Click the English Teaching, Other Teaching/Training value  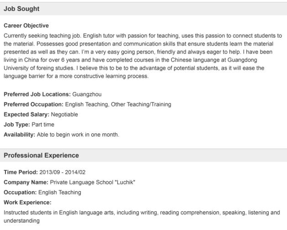coord(120,104)
